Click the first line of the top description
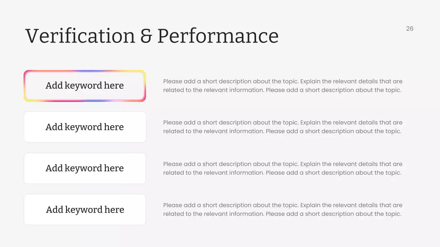Viewport: 440px width, 247px height. pyautogui.click(x=283, y=81)
